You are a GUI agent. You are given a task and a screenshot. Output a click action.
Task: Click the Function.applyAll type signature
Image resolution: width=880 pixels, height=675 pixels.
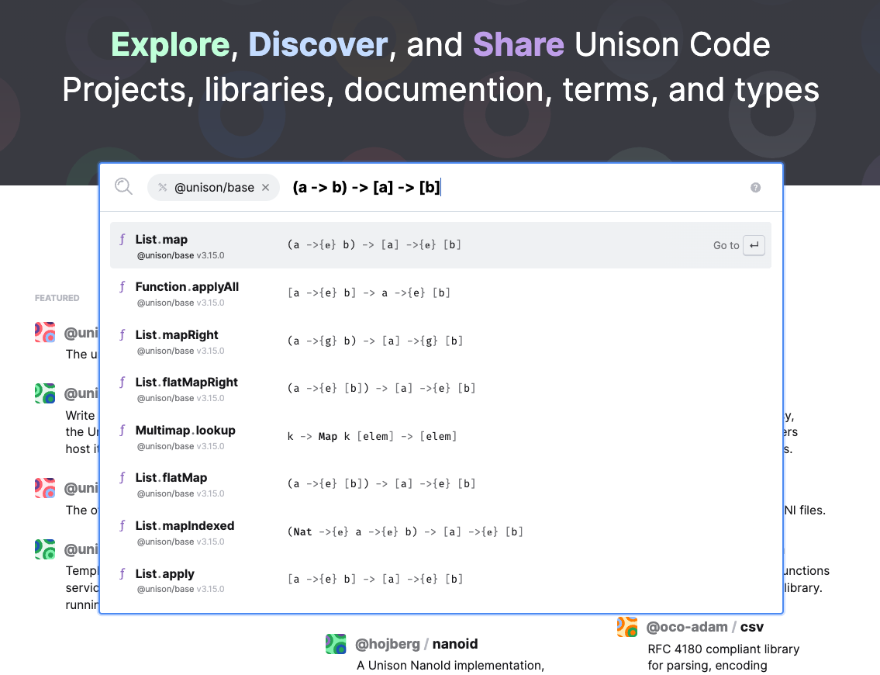369,293
